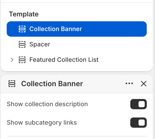Expand the Featured Collection List chevron

point(12,60)
